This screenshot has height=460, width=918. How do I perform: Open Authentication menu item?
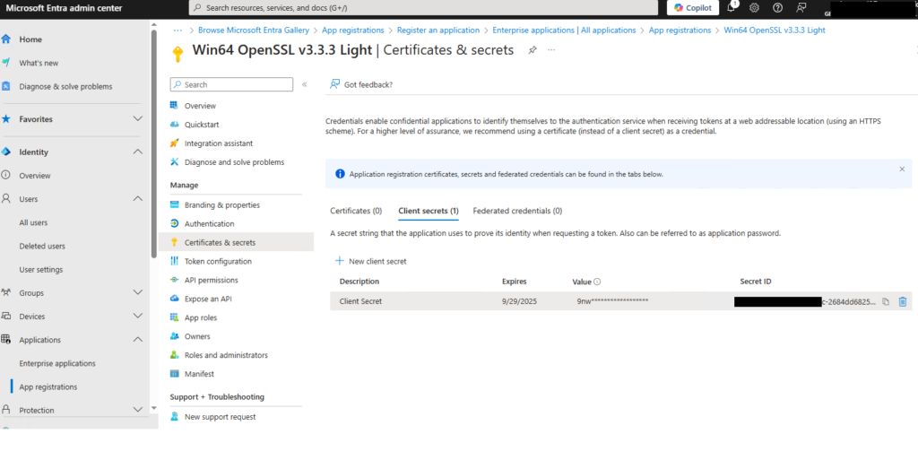[209, 223]
